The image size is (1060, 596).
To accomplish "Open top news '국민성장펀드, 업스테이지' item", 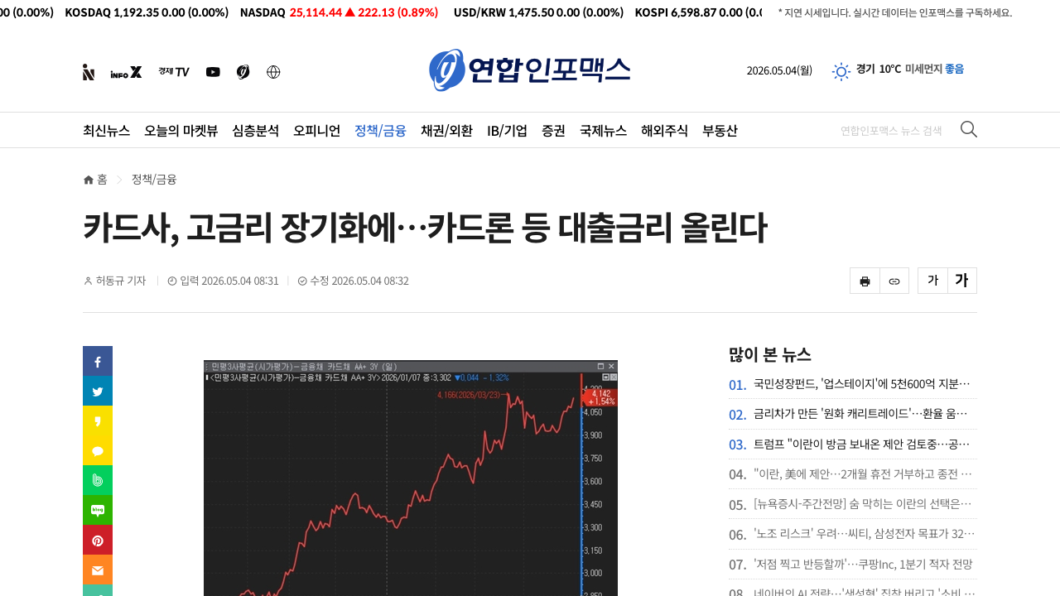I will point(862,384).
